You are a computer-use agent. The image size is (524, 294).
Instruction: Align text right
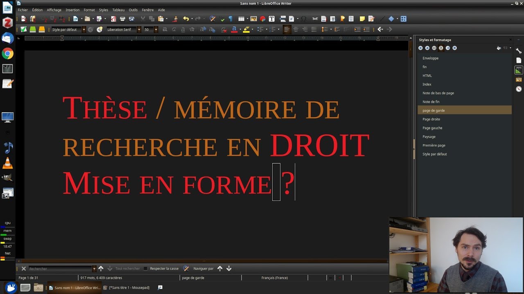point(305,29)
